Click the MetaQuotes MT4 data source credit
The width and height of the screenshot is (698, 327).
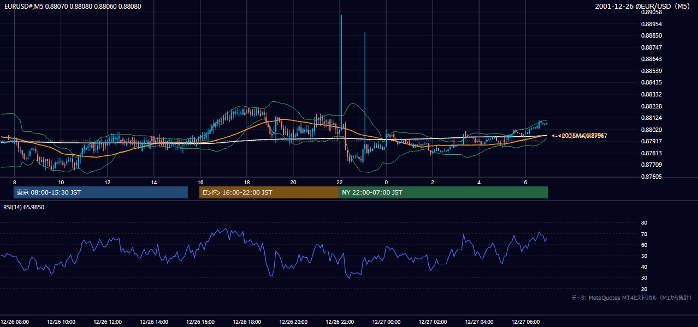point(631,298)
